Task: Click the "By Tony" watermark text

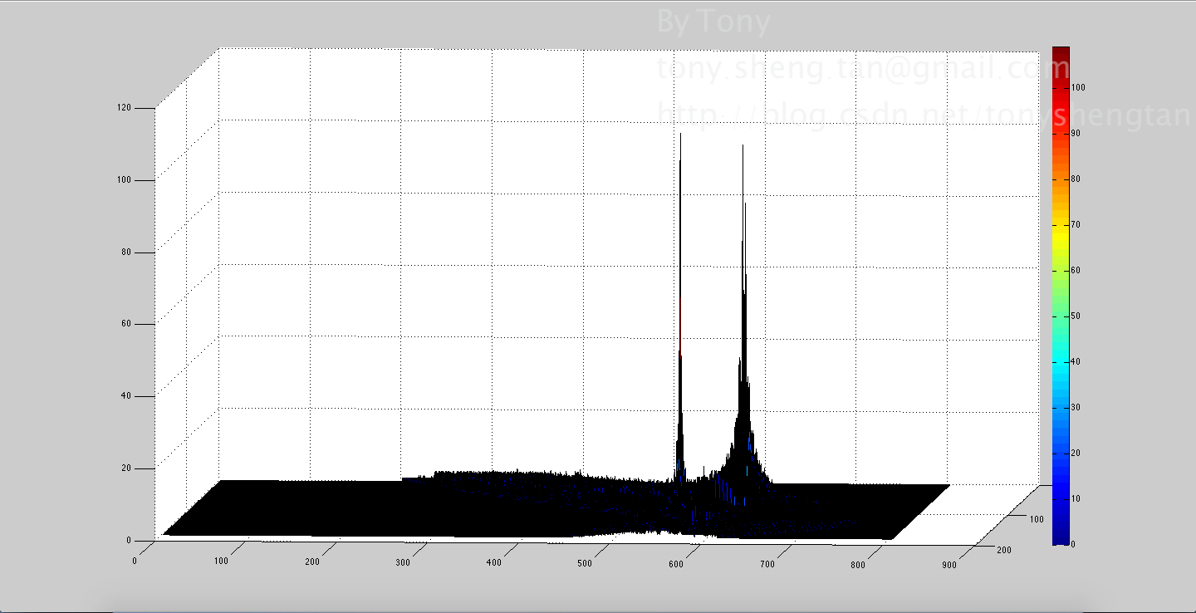Action: point(713,22)
